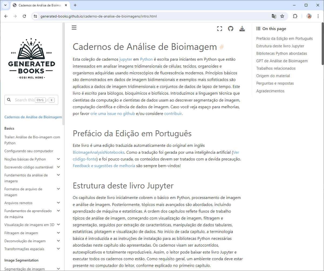Bookmark this page with the star icon
The height and width of the screenshot is (271, 324).
tap(282, 16)
